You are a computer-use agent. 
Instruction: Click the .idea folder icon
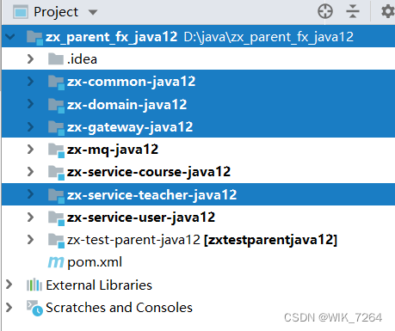[56, 59]
